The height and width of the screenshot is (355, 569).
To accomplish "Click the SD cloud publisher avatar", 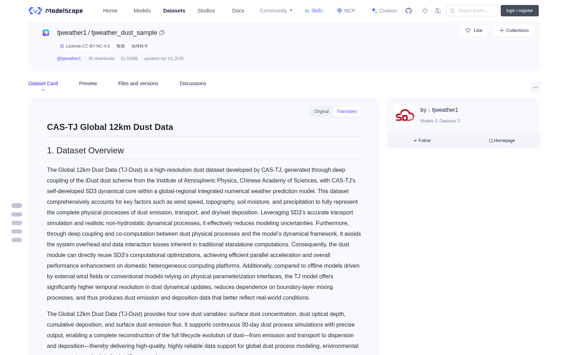I will [x=405, y=115].
